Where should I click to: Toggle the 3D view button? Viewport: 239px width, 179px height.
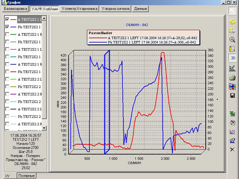click(x=232, y=58)
